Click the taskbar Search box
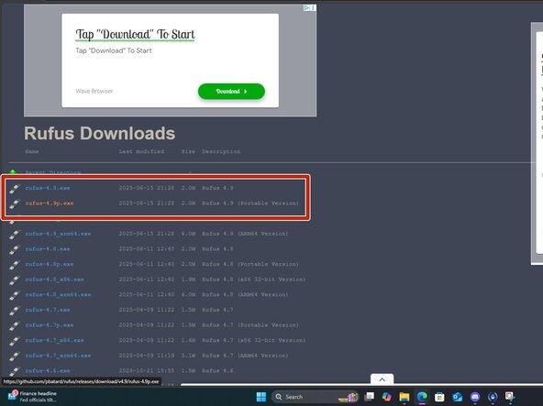This screenshot has width=543, height=406. coord(315,397)
